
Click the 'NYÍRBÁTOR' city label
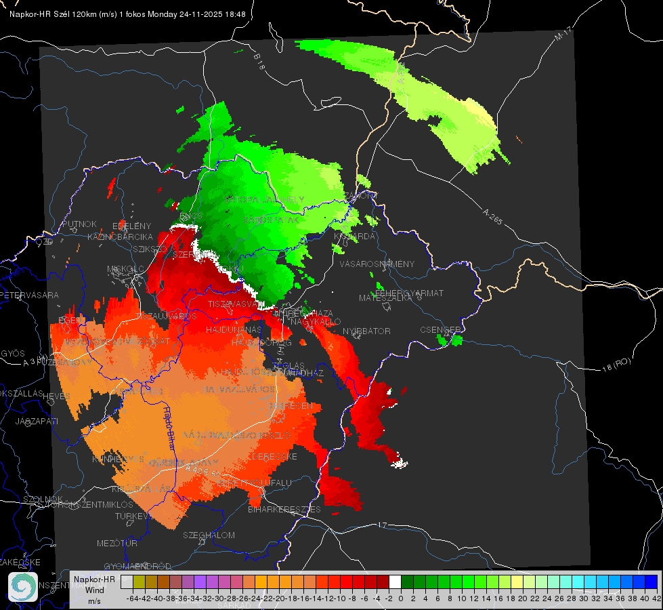366,331
